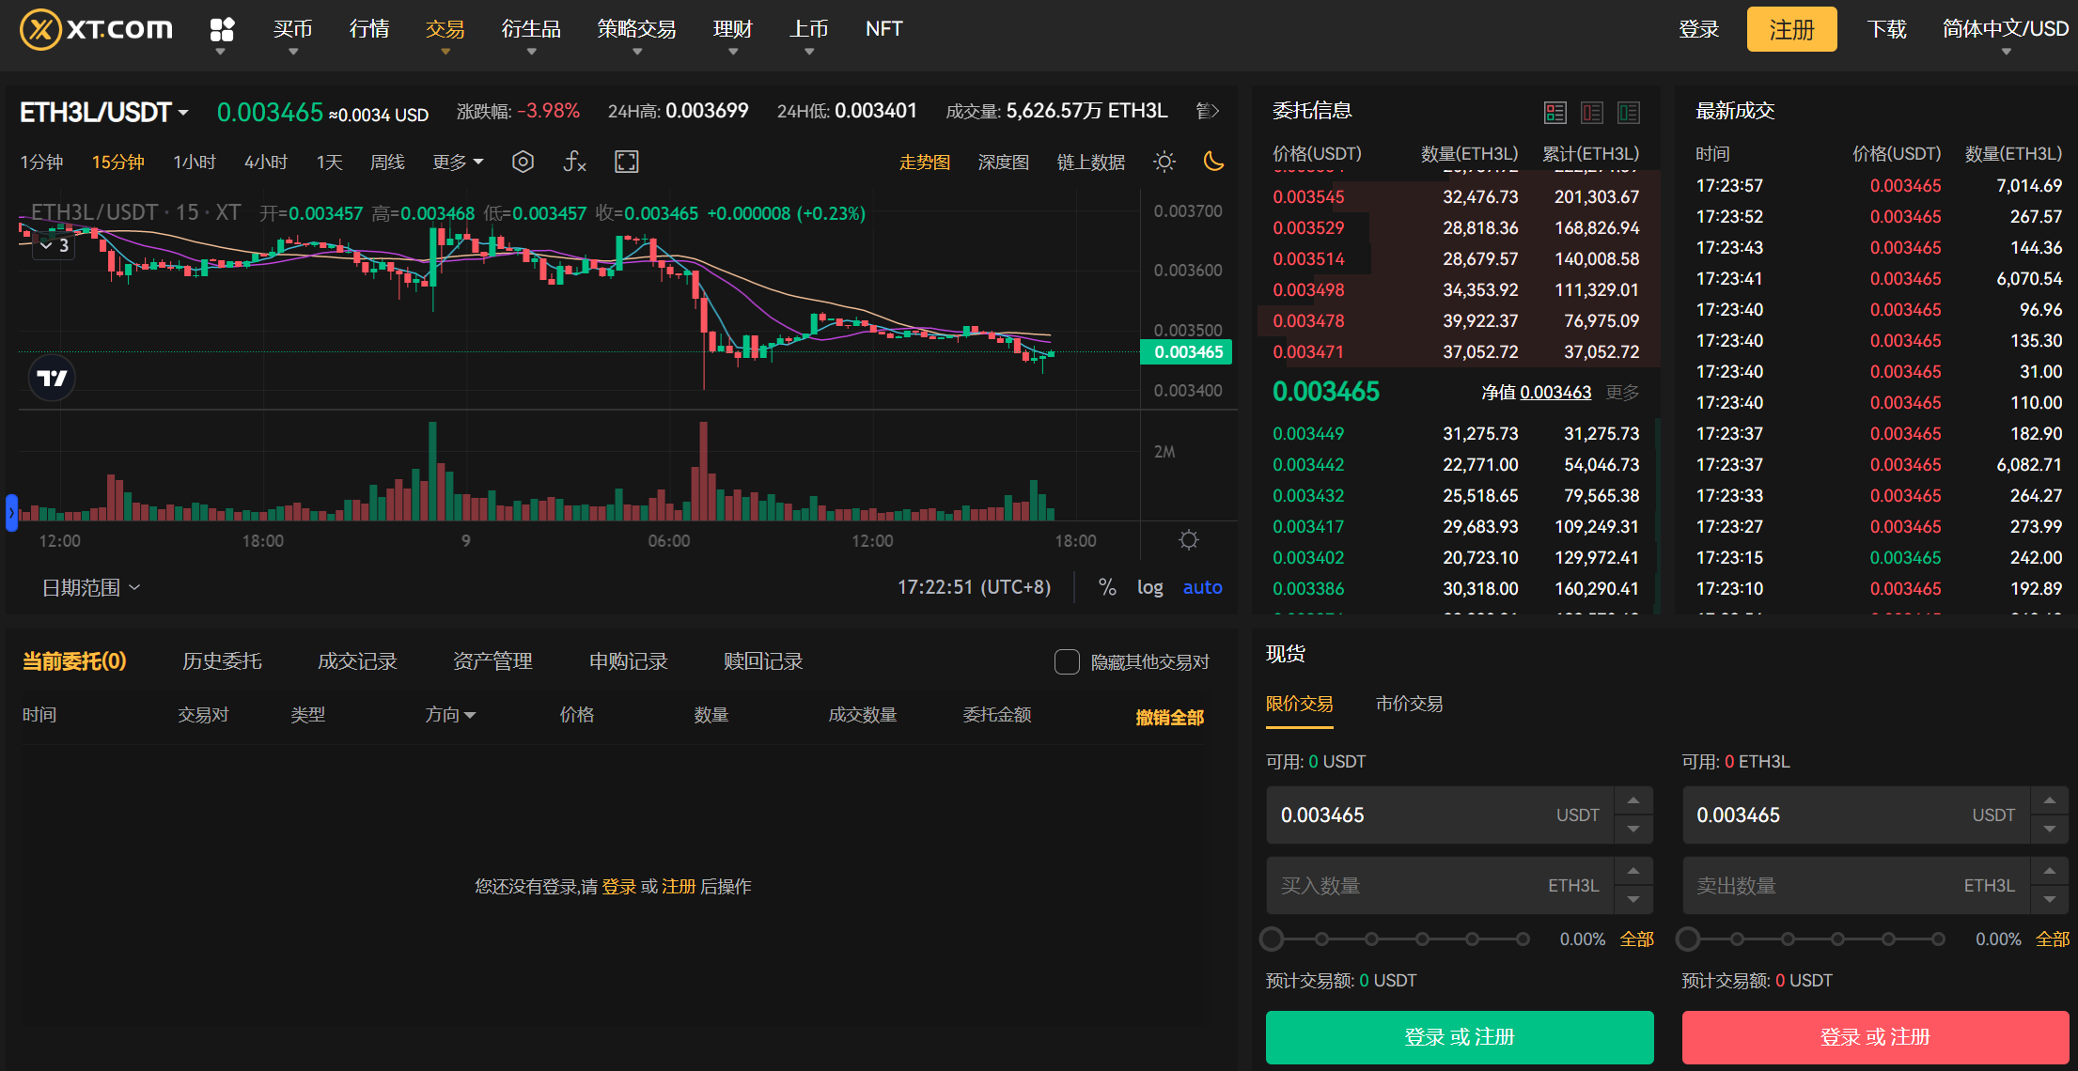
Task: Increase buy price with up stepper
Action: (x=1633, y=800)
